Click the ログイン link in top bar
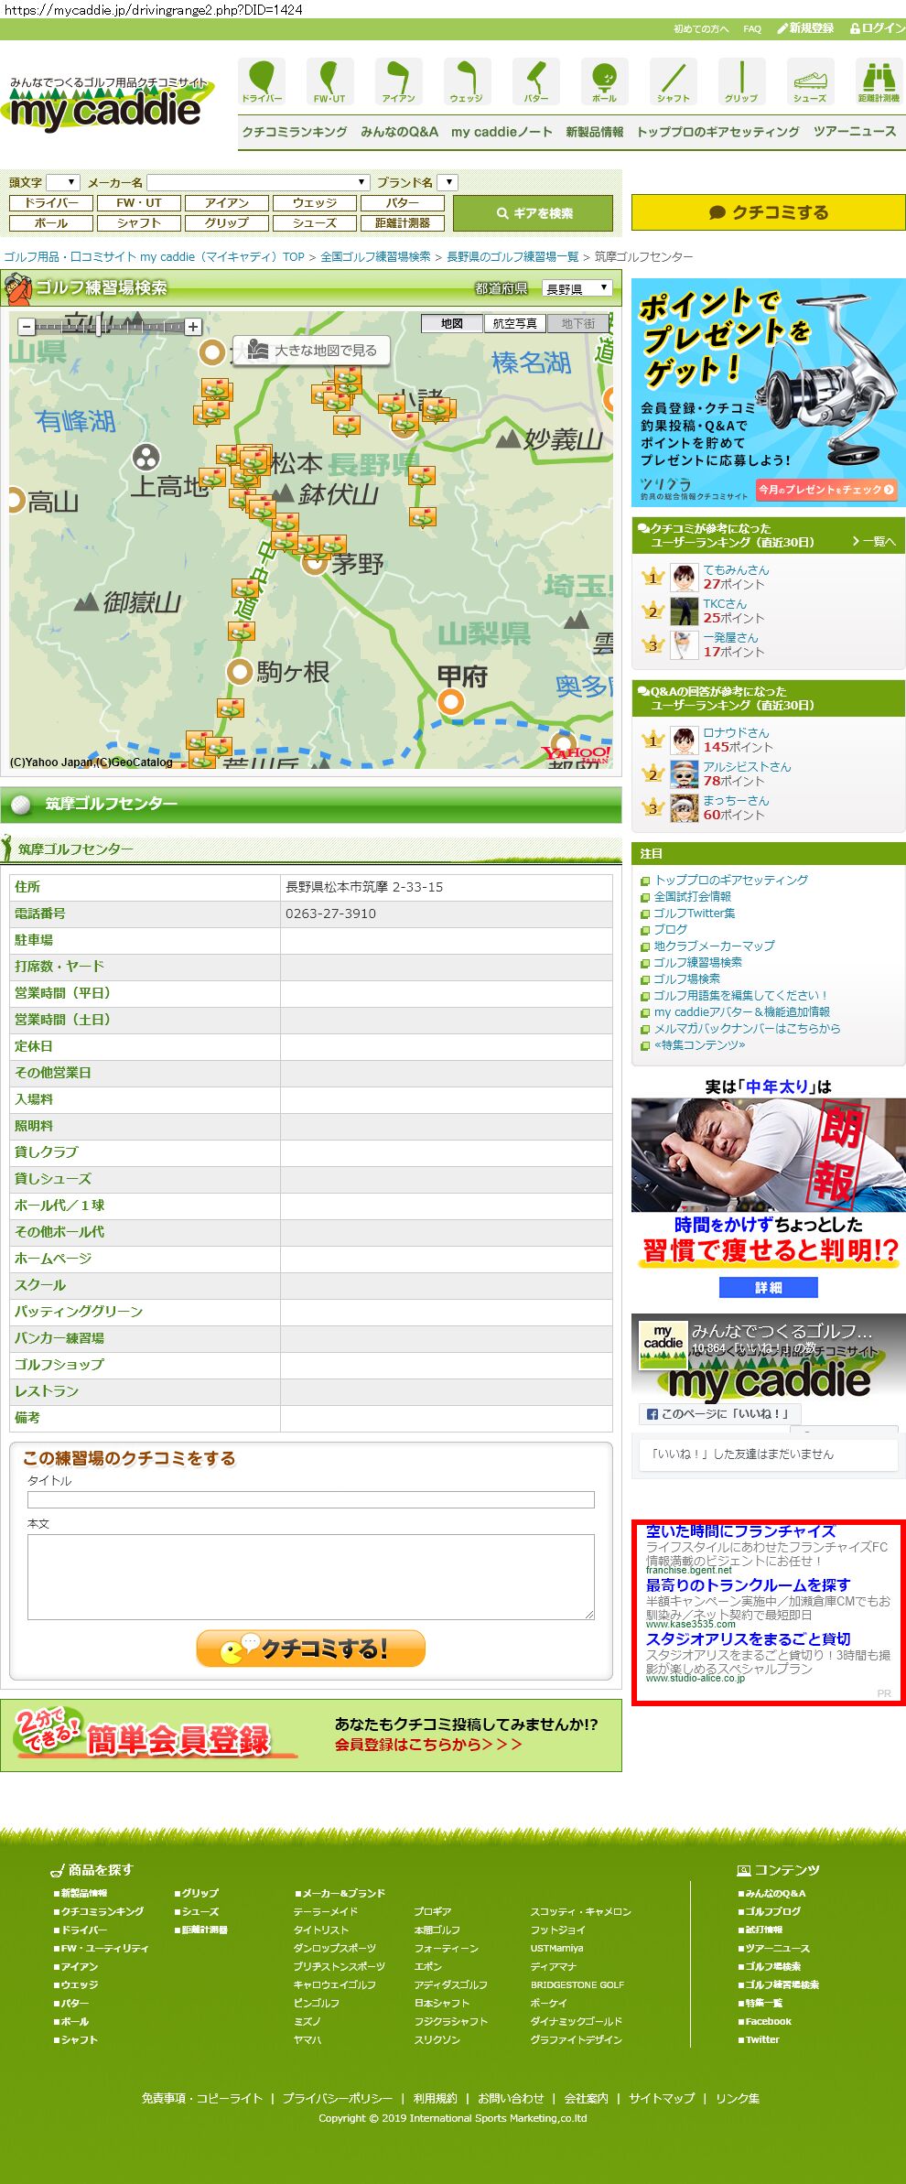Viewport: 906px width, 2184px height. pos(878,28)
